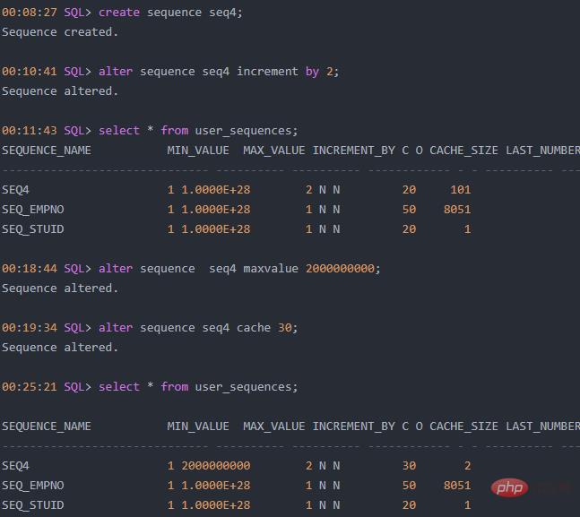Click the 00:25:21 timestamp prompt
The height and width of the screenshot is (517, 580).
pos(29,387)
